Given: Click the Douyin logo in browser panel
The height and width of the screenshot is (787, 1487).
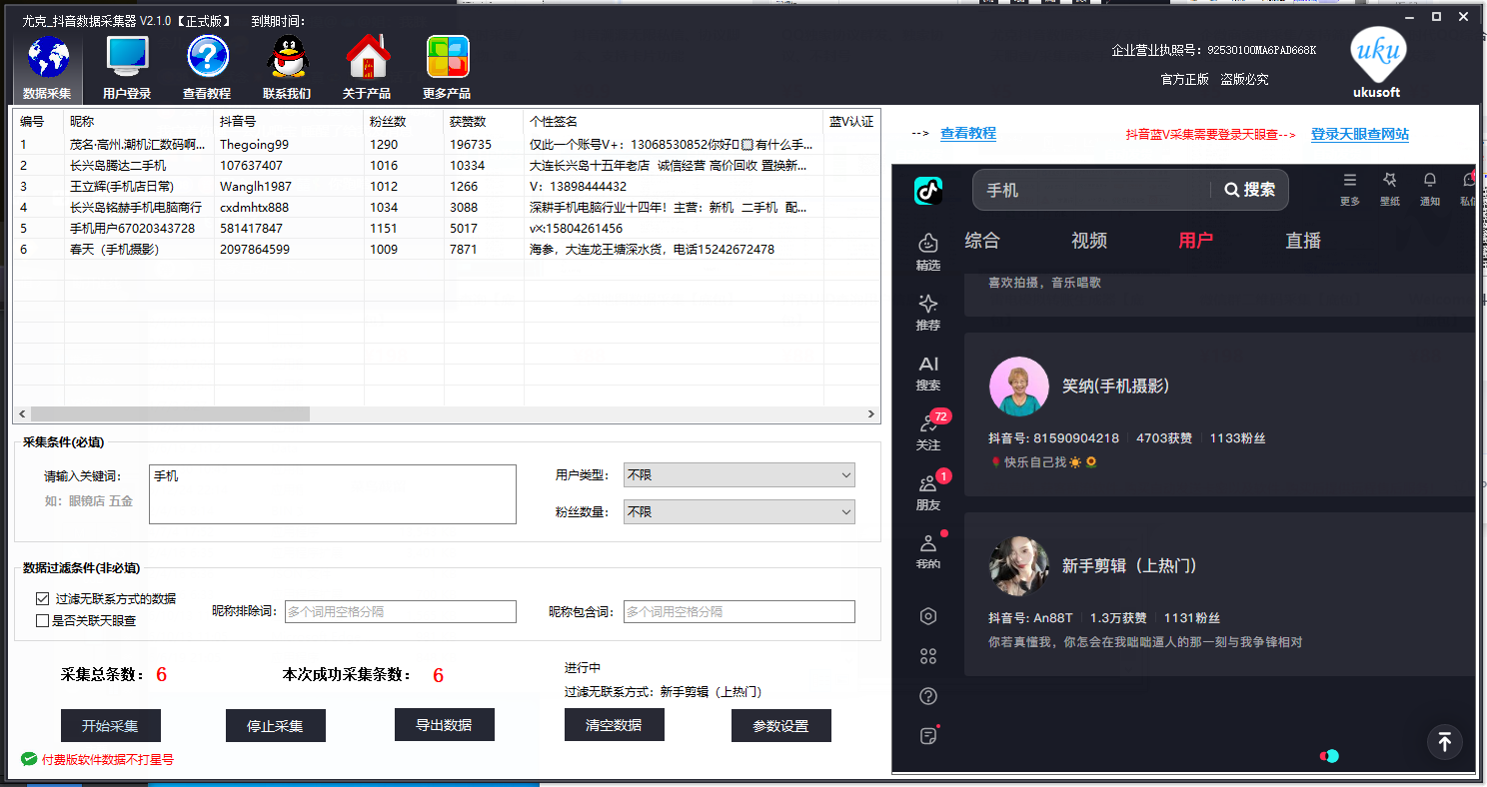Looking at the screenshot, I should (928, 190).
